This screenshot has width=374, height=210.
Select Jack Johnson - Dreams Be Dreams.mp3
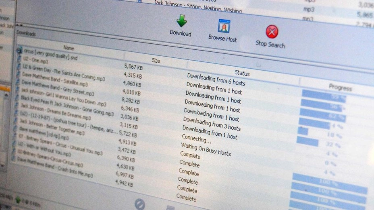55,111
